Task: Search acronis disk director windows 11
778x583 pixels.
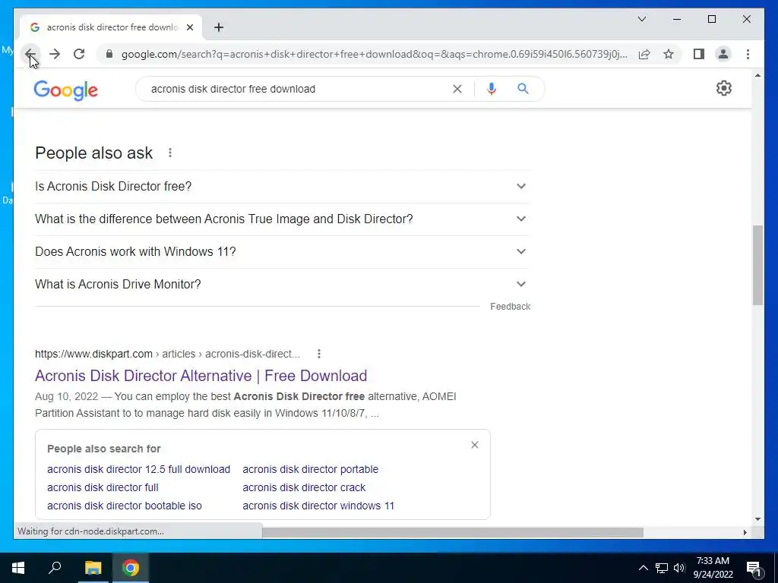Action: 318,506
